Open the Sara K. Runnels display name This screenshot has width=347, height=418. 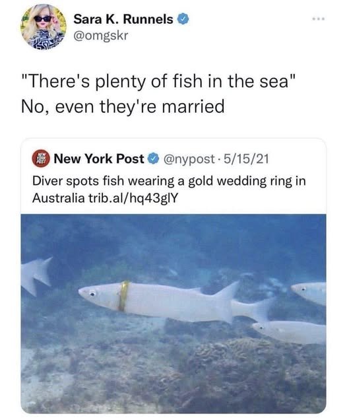[123, 19]
